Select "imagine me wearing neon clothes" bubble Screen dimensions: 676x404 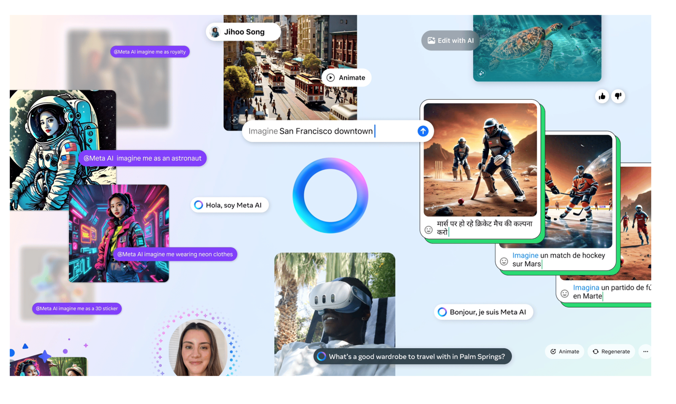175,254
